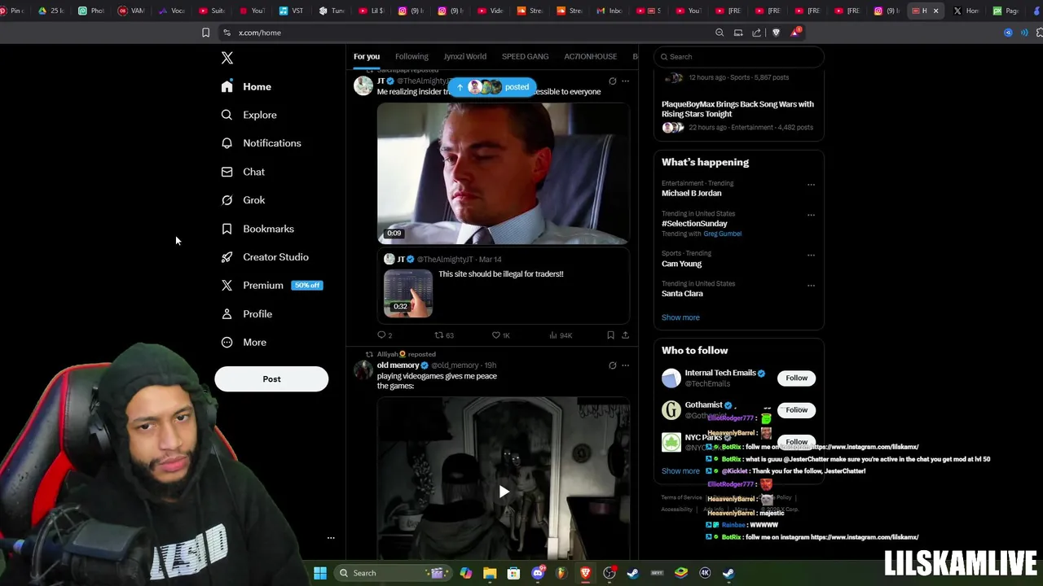
Task: Share the JT post
Action: point(625,335)
